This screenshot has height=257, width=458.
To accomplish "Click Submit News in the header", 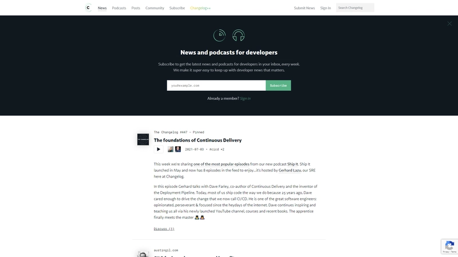I will tap(304, 8).
